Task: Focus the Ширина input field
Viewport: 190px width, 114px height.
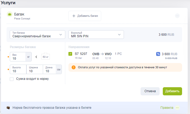Action: click(x=35, y=69)
